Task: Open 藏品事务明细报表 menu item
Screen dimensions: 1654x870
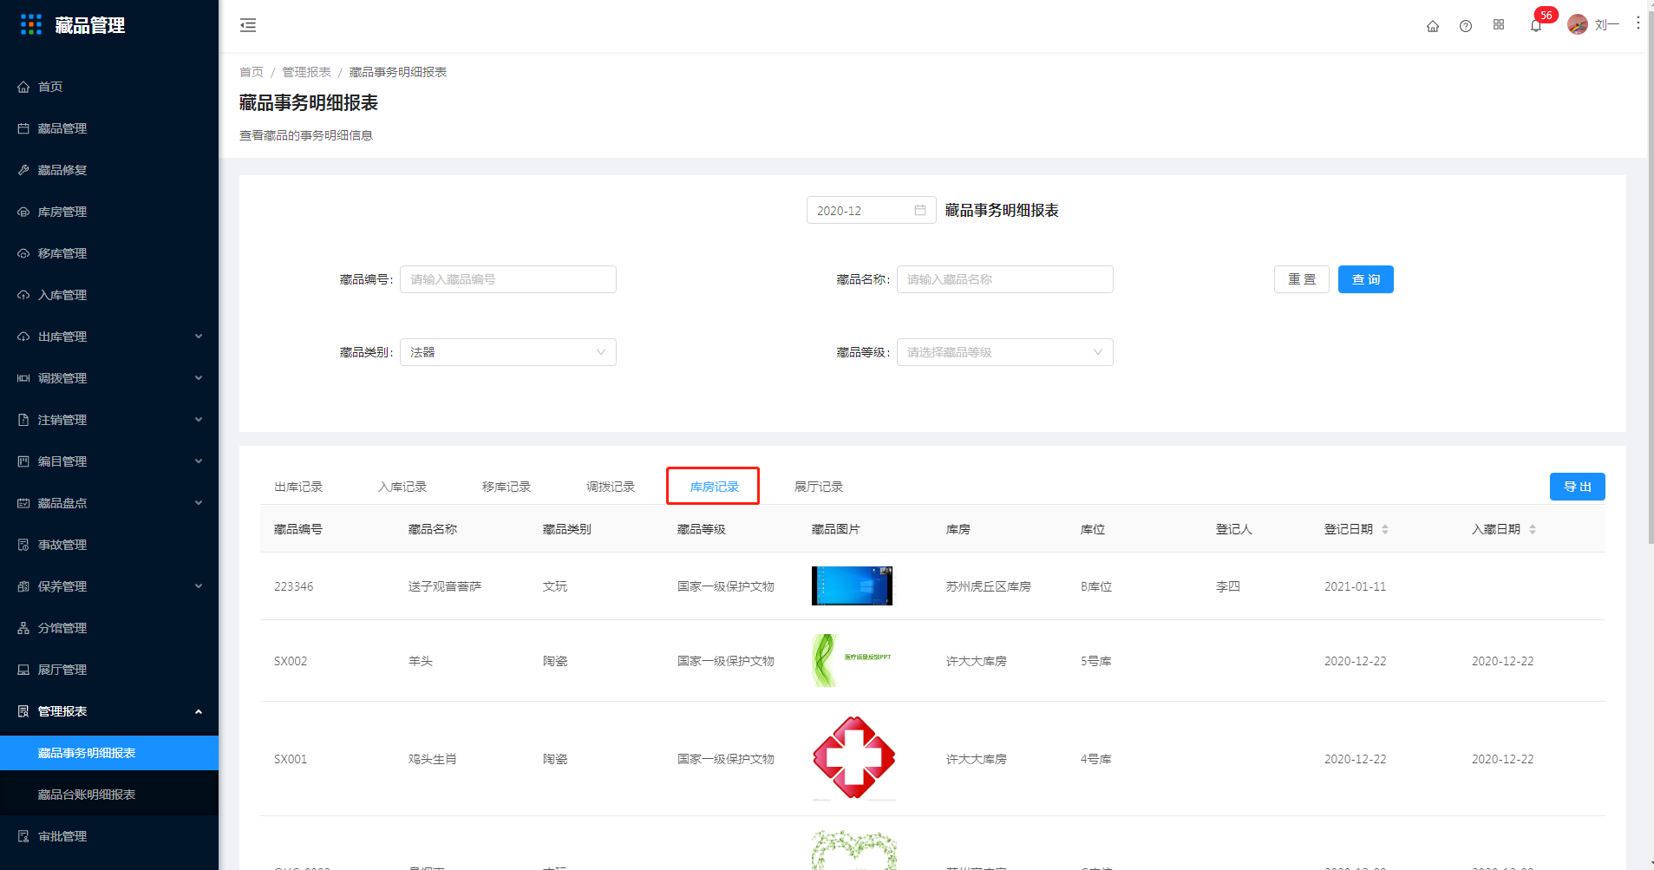Action: click(109, 753)
